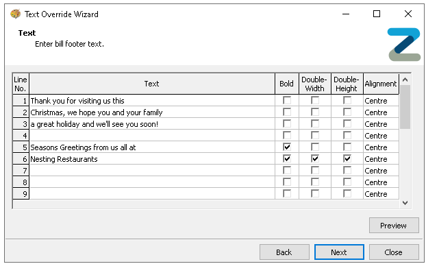The width and height of the screenshot is (426, 264).
Task: Open Alignment cell for line 1
Action: (381, 101)
